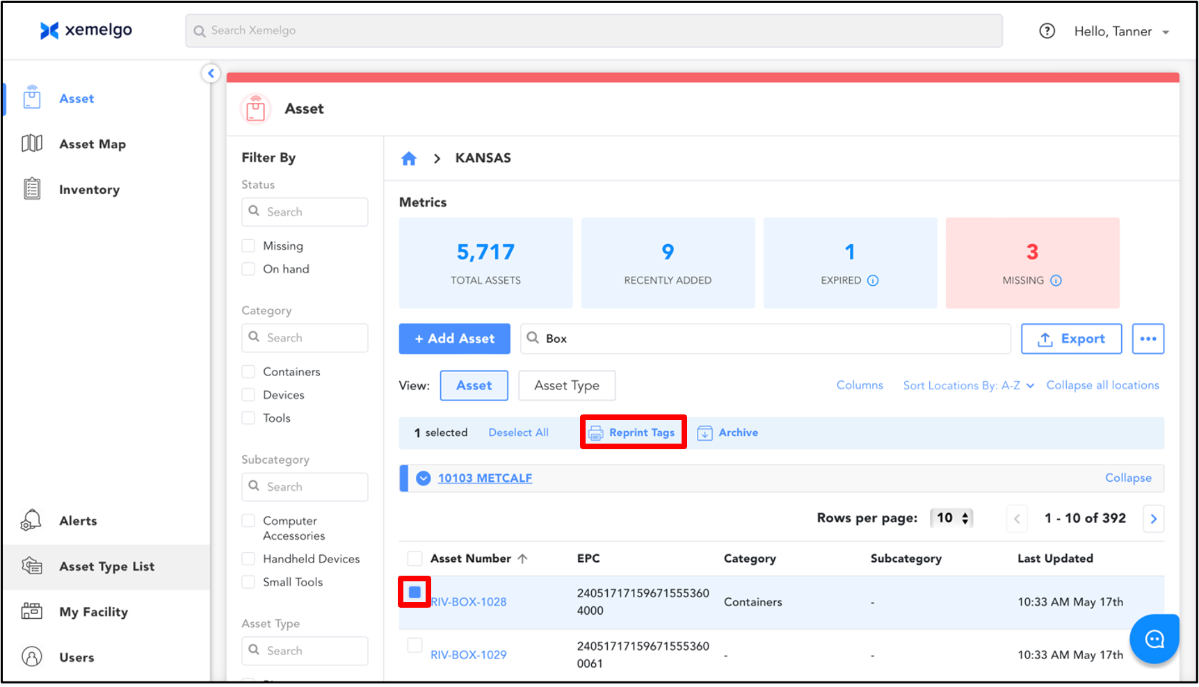
Task: Check the Small Tools subcategory filter
Action: click(248, 581)
